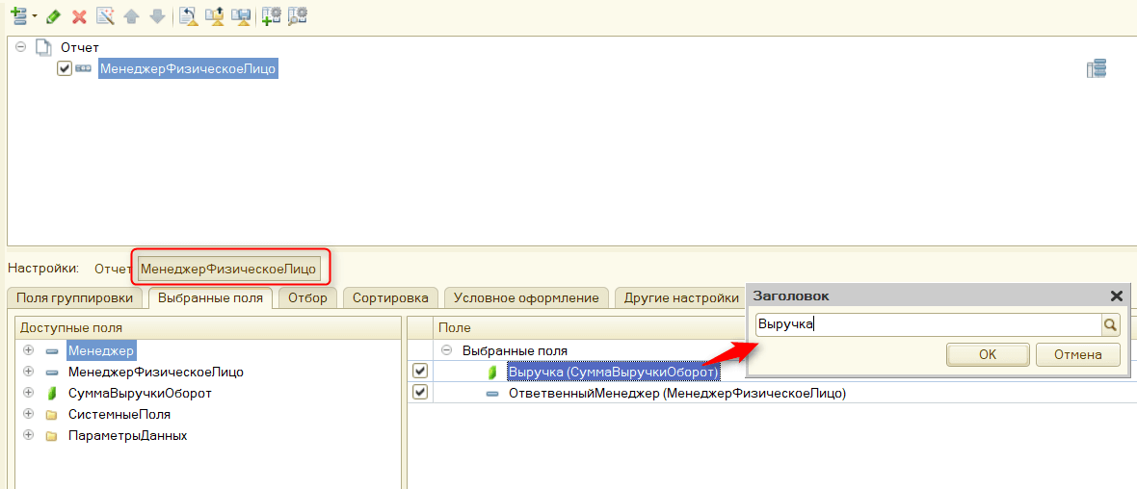Click the green pencil edit icon
Image resolution: width=1137 pixels, height=489 pixels.
pos(54,16)
